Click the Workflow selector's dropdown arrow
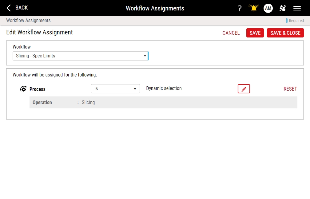Viewport: 310px width, 199px height. click(145, 56)
